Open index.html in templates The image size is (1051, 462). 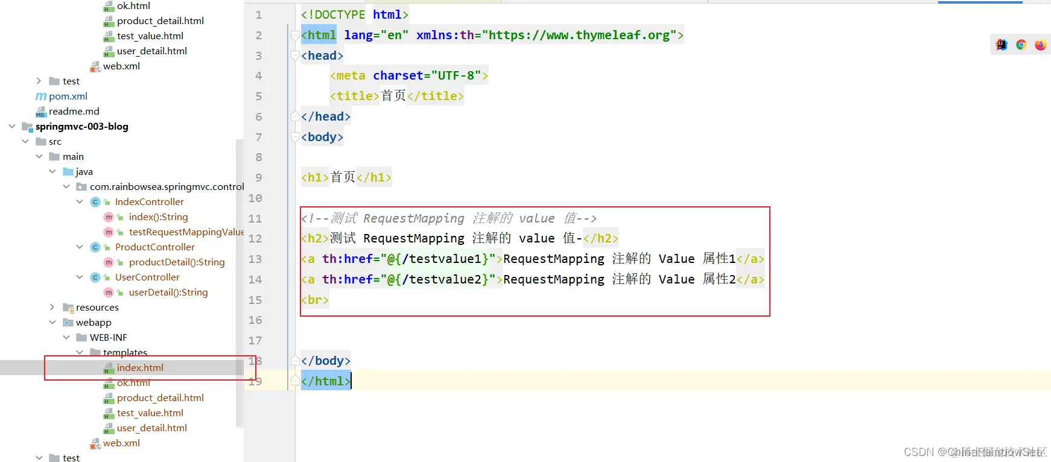pos(140,367)
